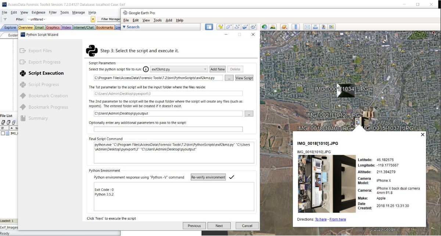This screenshot has width=441, height=236.
Task: Click the info icon beside script selector
Action: pos(146,69)
